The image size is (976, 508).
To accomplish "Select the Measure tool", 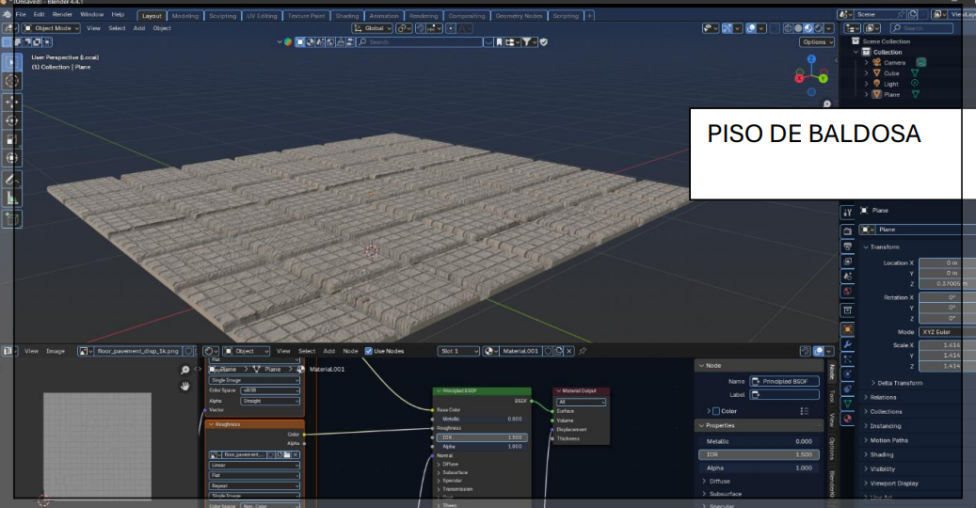I will tap(12, 198).
